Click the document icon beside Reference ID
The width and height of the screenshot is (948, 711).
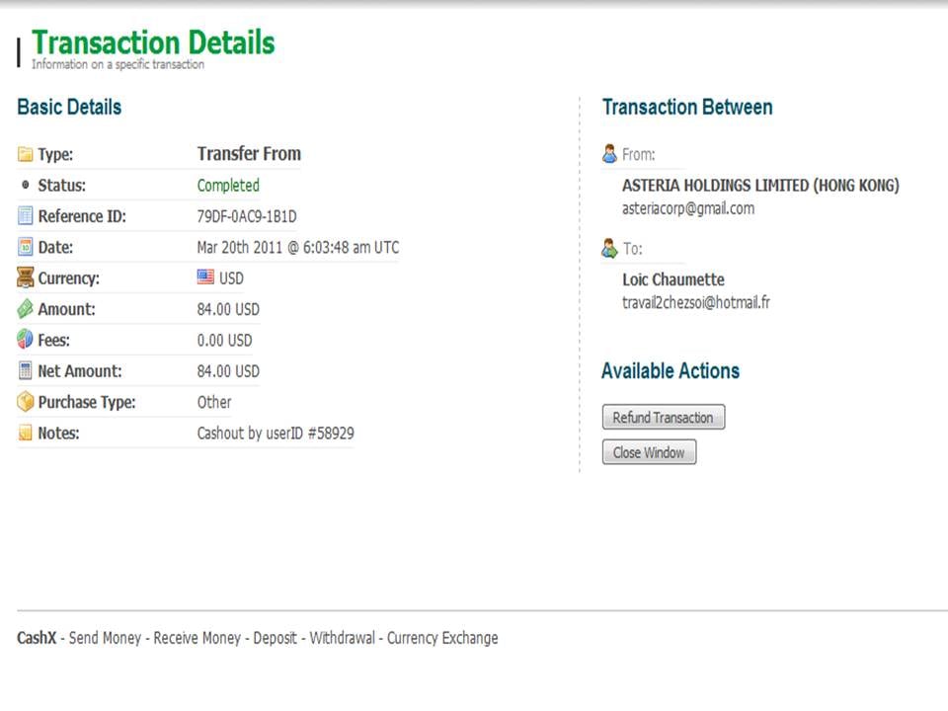pyautogui.click(x=25, y=216)
